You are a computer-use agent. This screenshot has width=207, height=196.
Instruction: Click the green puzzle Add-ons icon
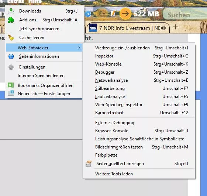11,20
